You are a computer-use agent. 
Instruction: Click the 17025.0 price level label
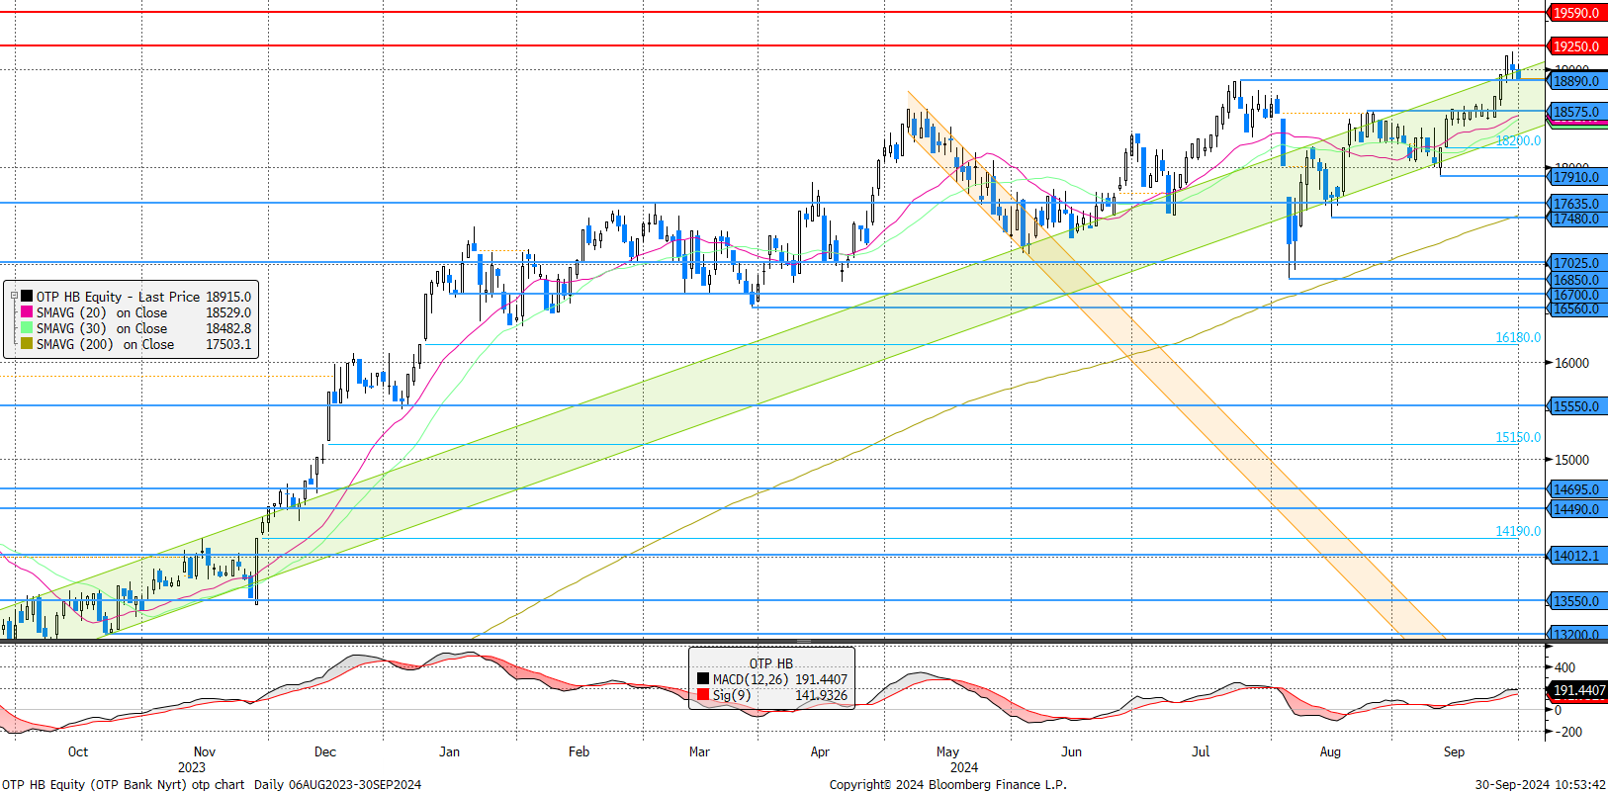click(x=1576, y=263)
